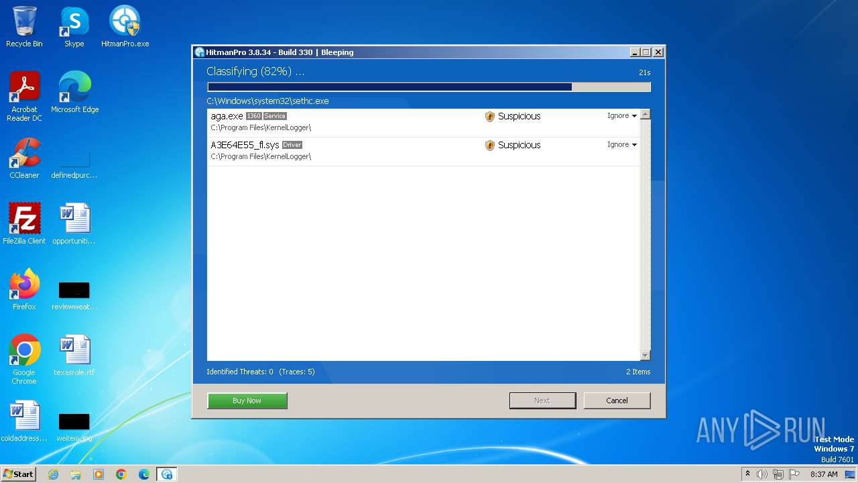This screenshot has width=858, height=483.
Task: Open FileZilla Client desktop shortcut
Action: 24,223
